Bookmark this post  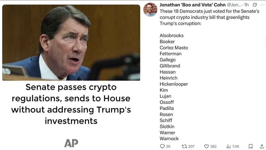pyautogui.click(x=250, y=146)
